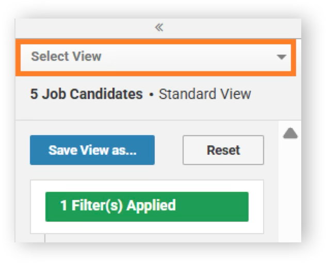Click the Select View placeholder text
This screenshot has width=326, height=263.
tap(66, 56)
